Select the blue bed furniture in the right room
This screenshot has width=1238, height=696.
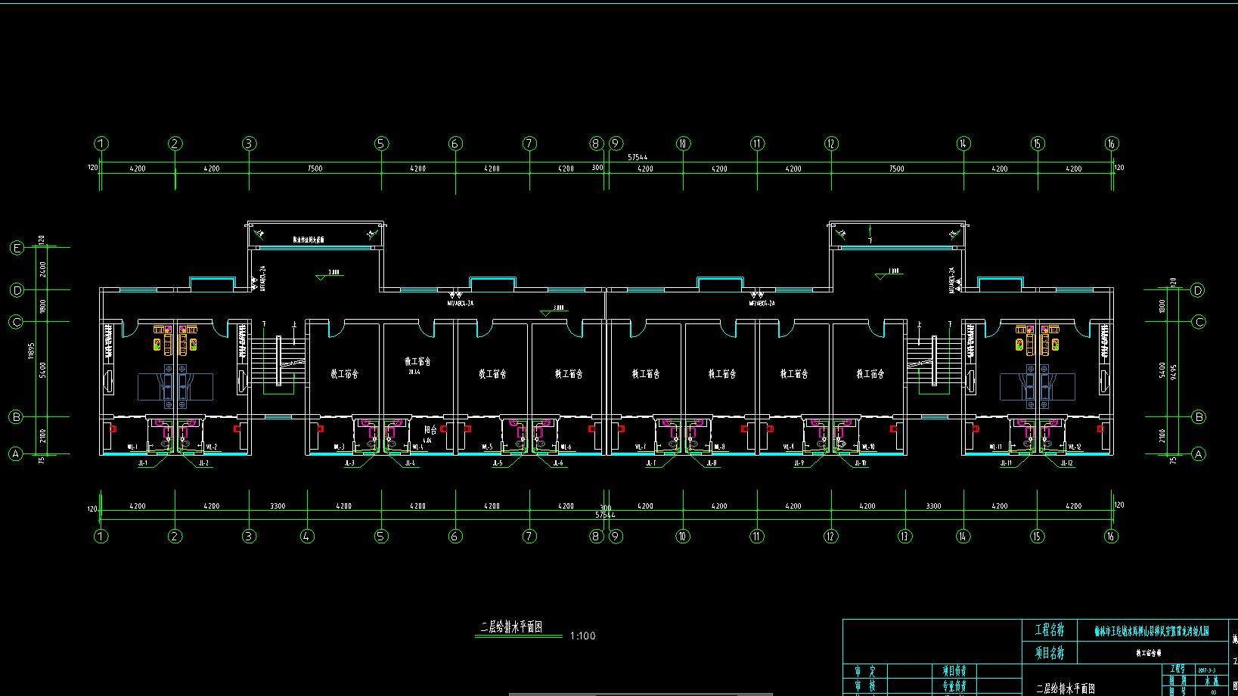point(1037,387)
